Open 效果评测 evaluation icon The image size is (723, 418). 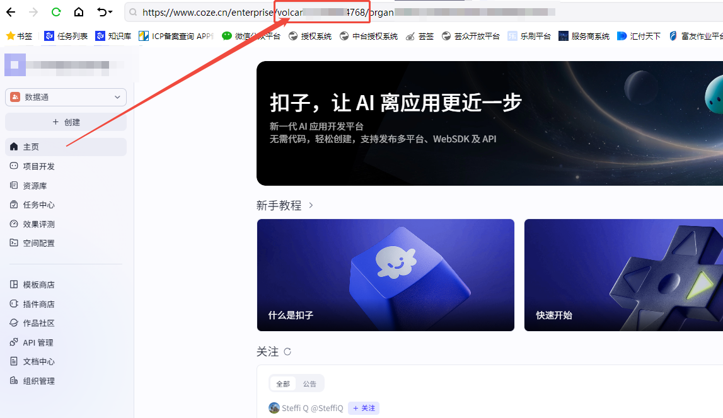pyautogui.click(x=14, y=223)
